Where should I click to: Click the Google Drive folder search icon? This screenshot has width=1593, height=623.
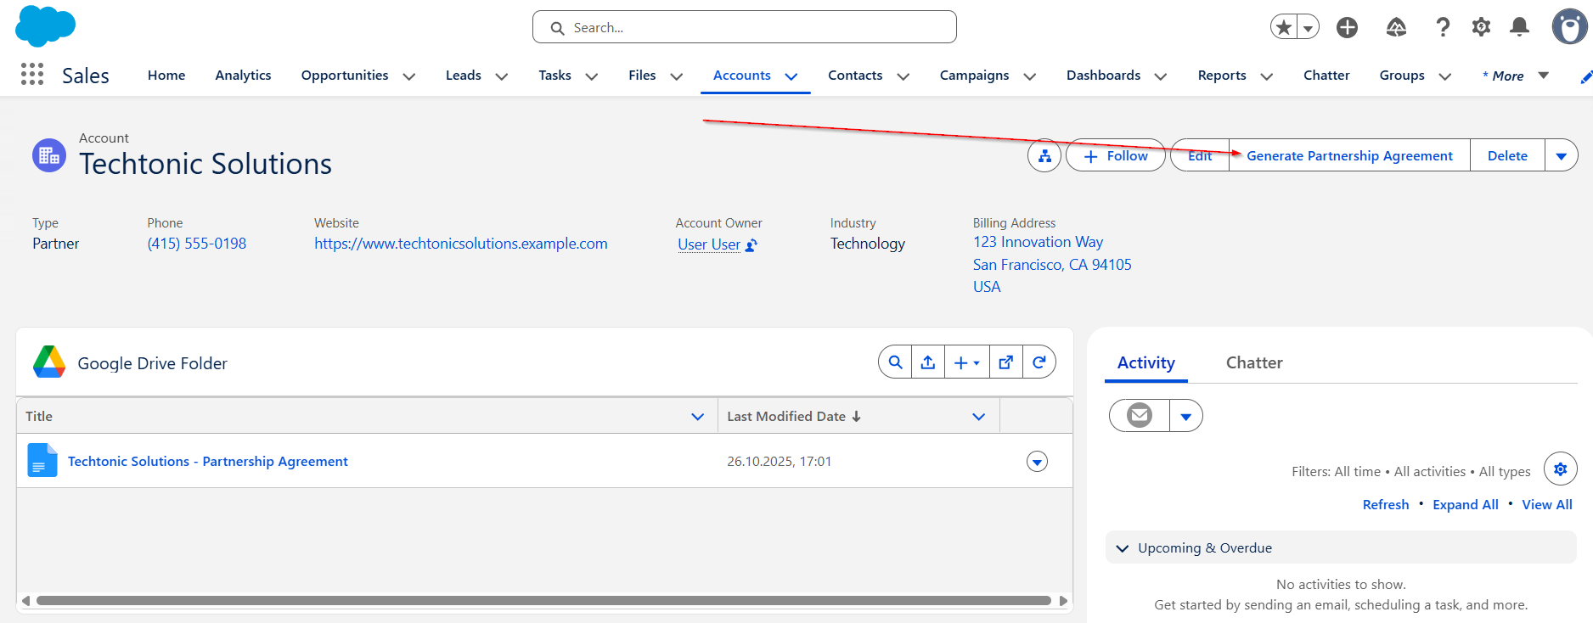pos(895,362)
